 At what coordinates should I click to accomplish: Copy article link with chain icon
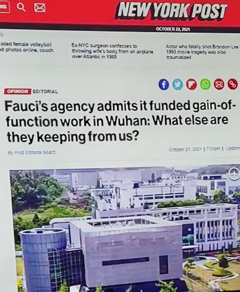232,84
